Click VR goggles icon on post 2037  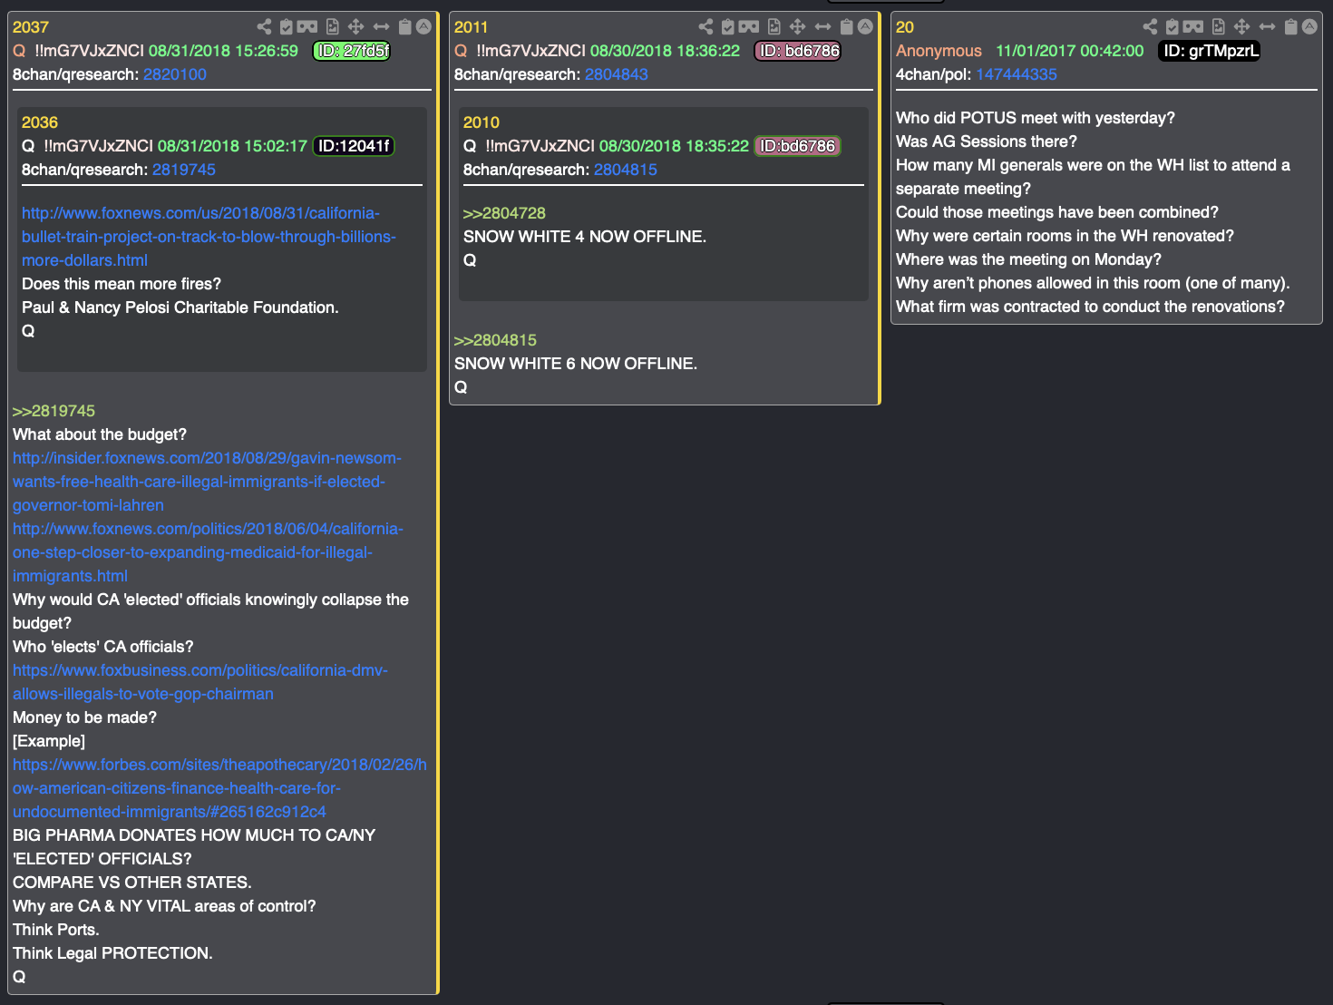pyautogui.click(x=307, y=26)
